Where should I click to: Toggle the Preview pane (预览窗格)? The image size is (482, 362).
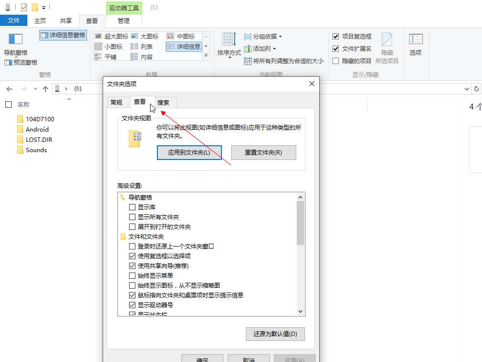pos(21,63)
